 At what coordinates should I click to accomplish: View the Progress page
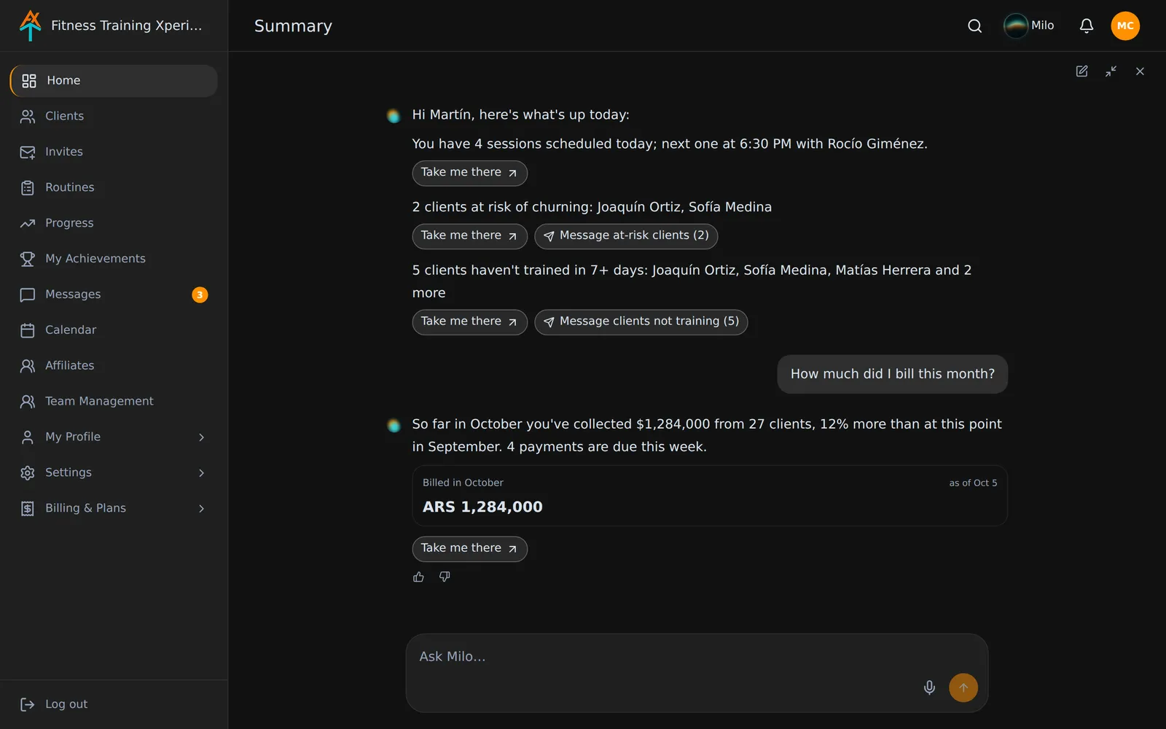tap(114, 223)
